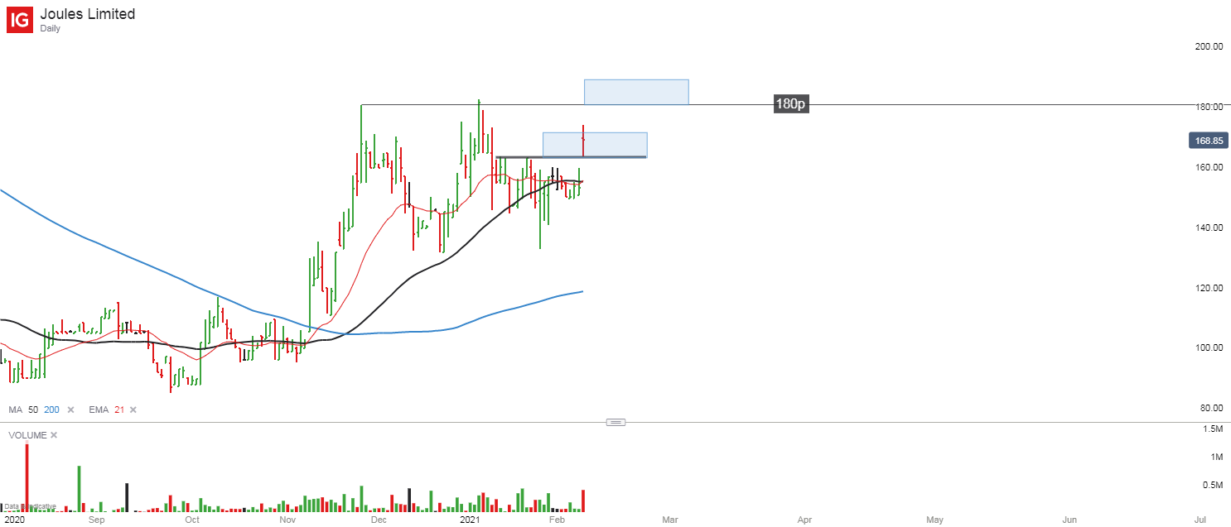Screen dimensions: 1231x527
Task: Select the MA period value 50
Action: (x=33, y=410)
